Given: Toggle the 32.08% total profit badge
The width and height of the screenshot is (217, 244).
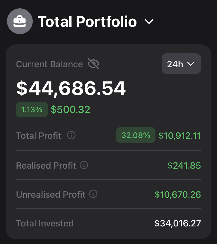Looking at the screenshot, I should [x=136, y=135].
